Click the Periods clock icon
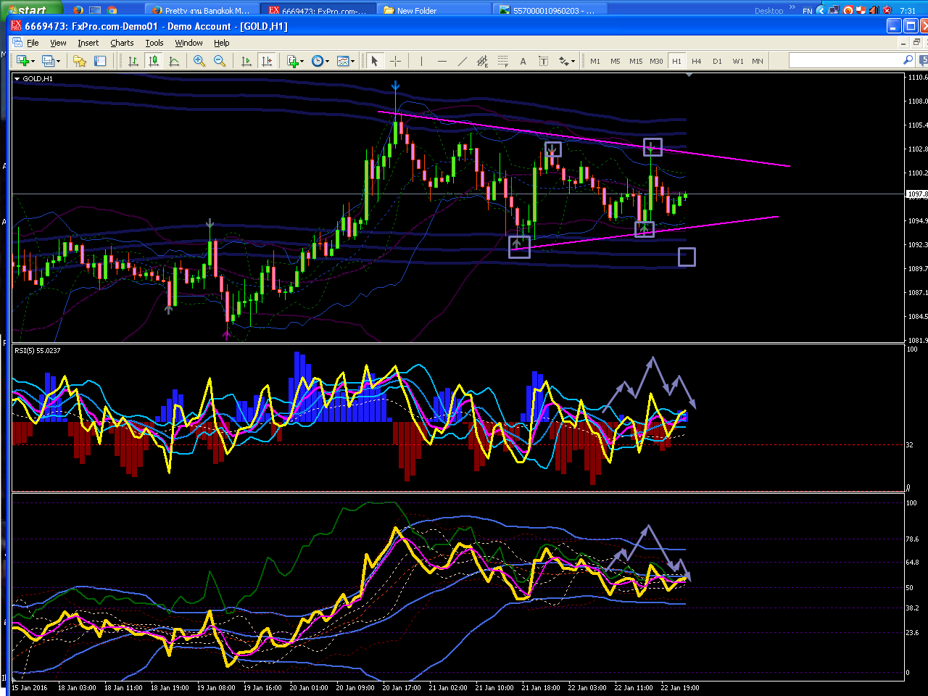928x696 pixels. [x=317, y=61]
